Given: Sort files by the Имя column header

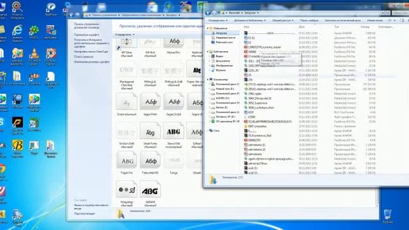Looking at the screenshot, I should pos(247,27).
